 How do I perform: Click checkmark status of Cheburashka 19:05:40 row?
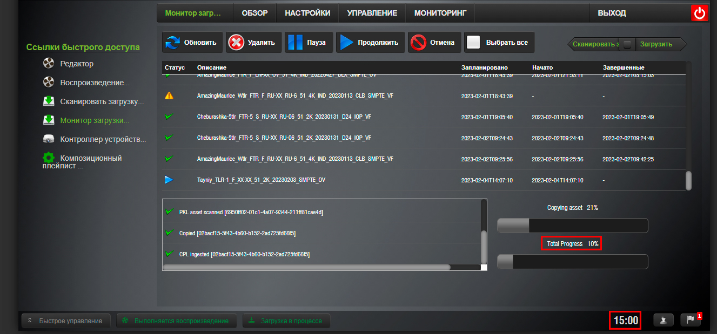(169, 116)
